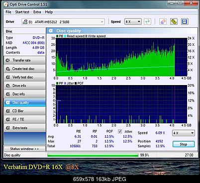Toggle the Jitter checkbox

(120, 131)
